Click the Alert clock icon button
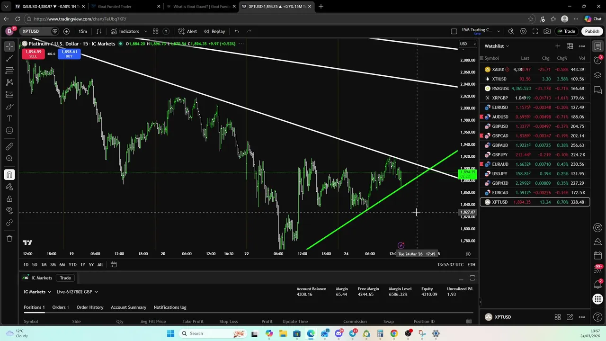 coord(187,31)
